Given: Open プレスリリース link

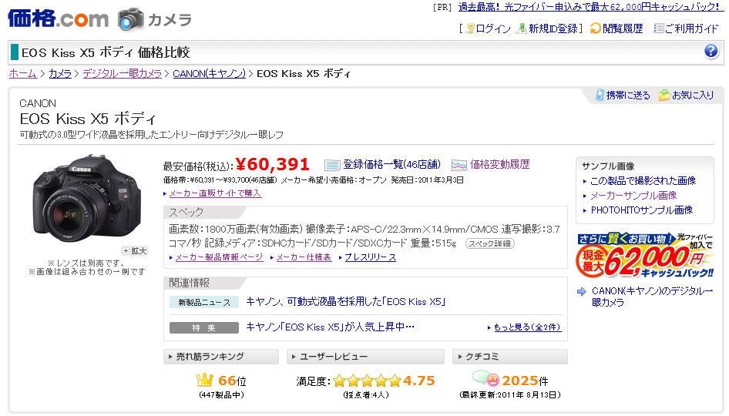Looking at the screenshot, I should coord(370,257).
